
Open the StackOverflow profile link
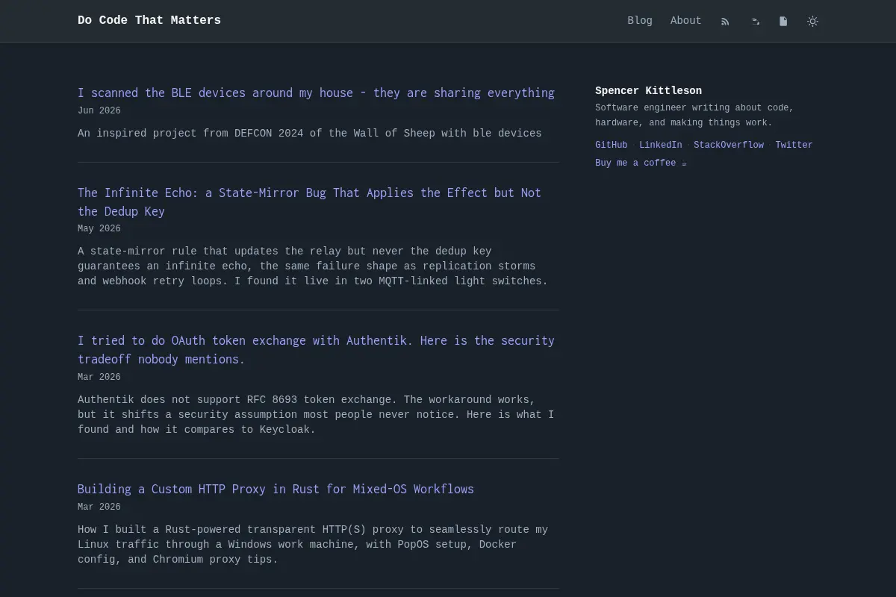coord(729,145)
